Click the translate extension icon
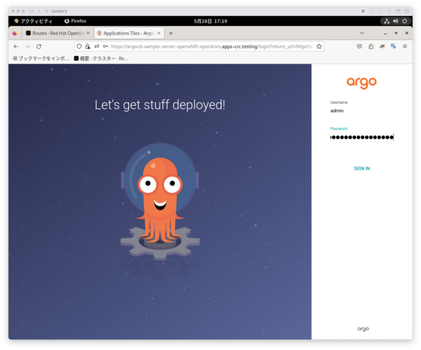This screenshot has width=421, height=350. pos(393,46)
